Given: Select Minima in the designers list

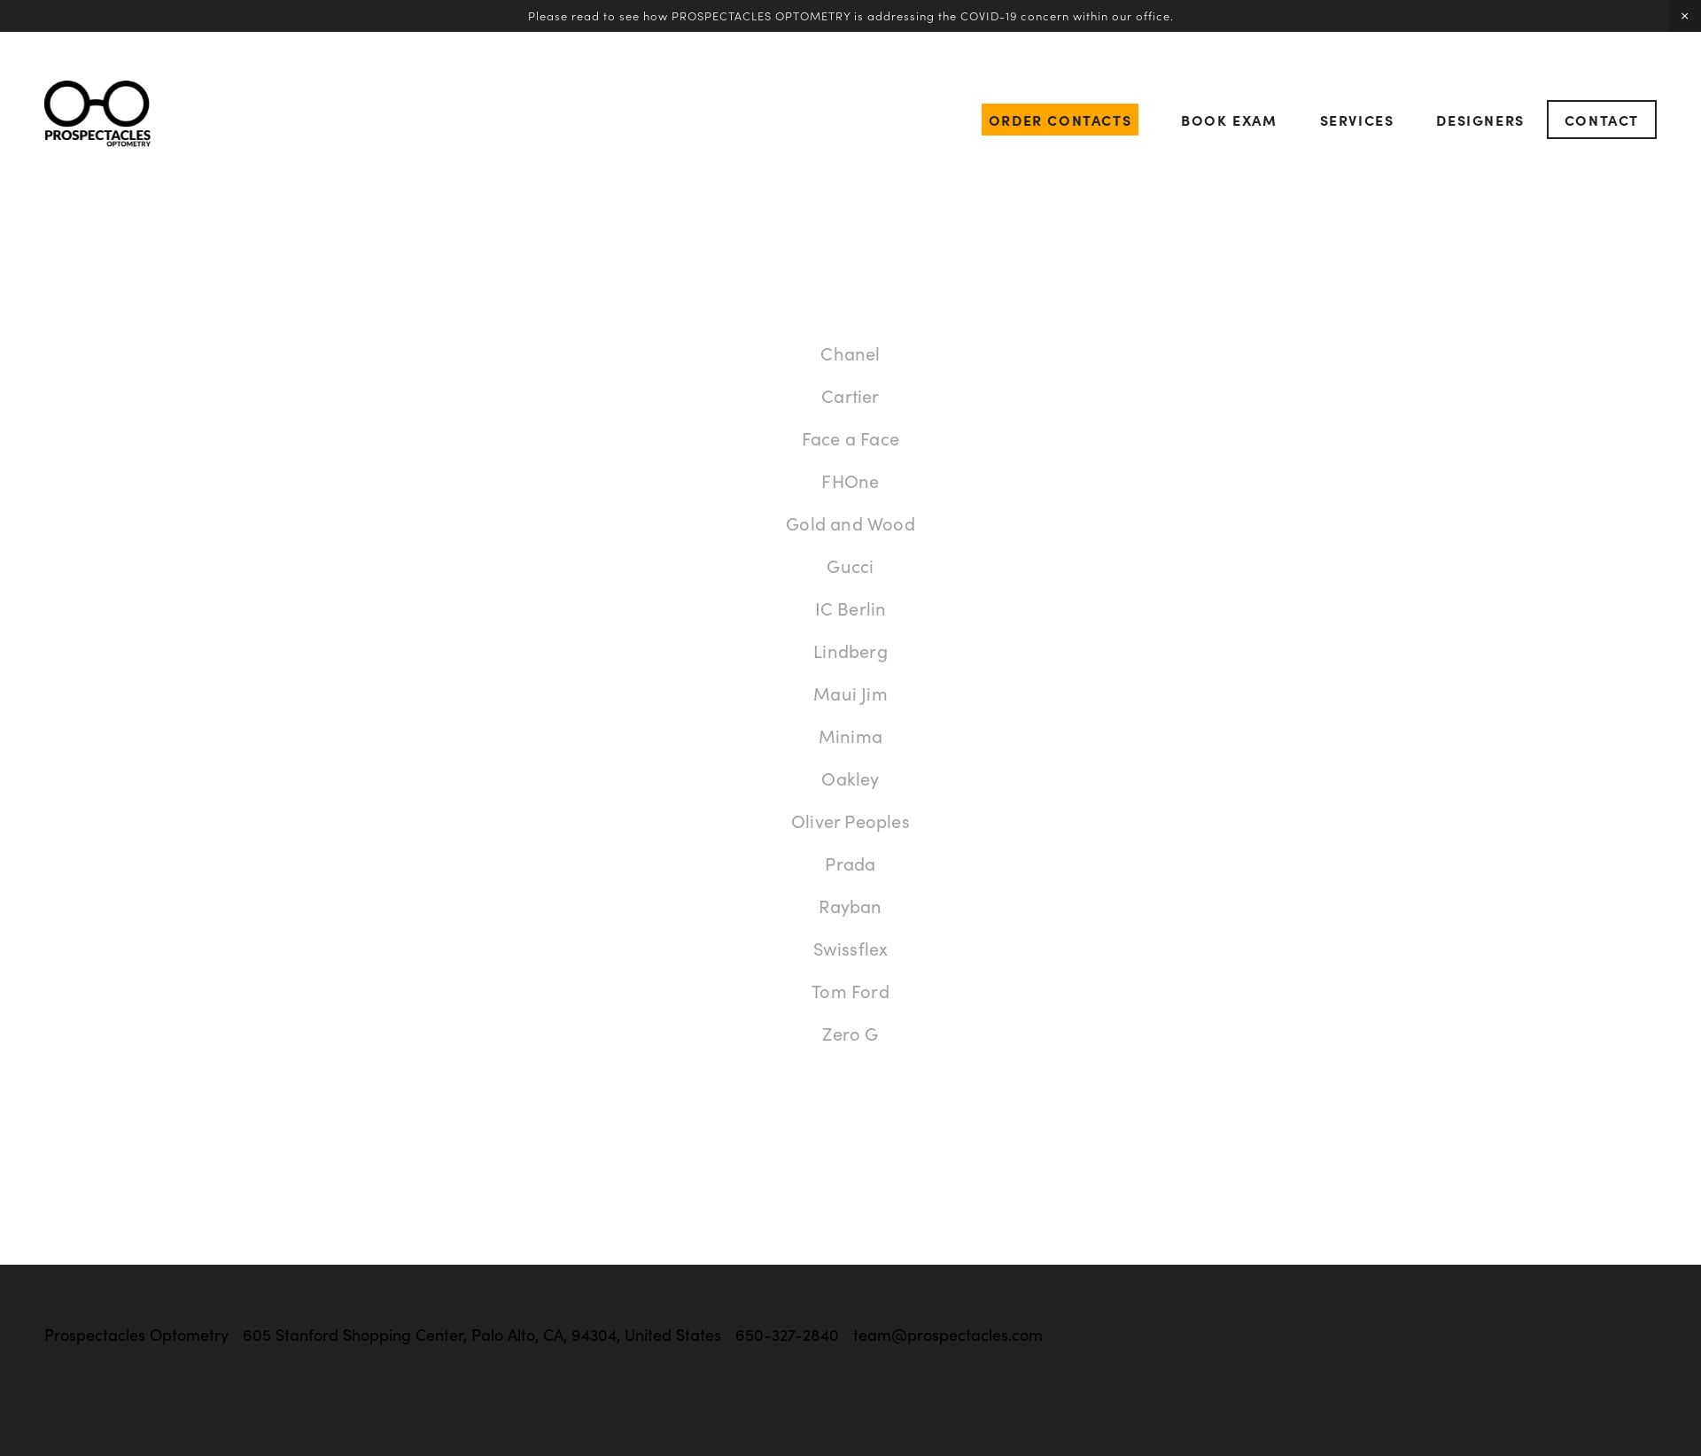Looking at the screenshot, I should [850, 737].
